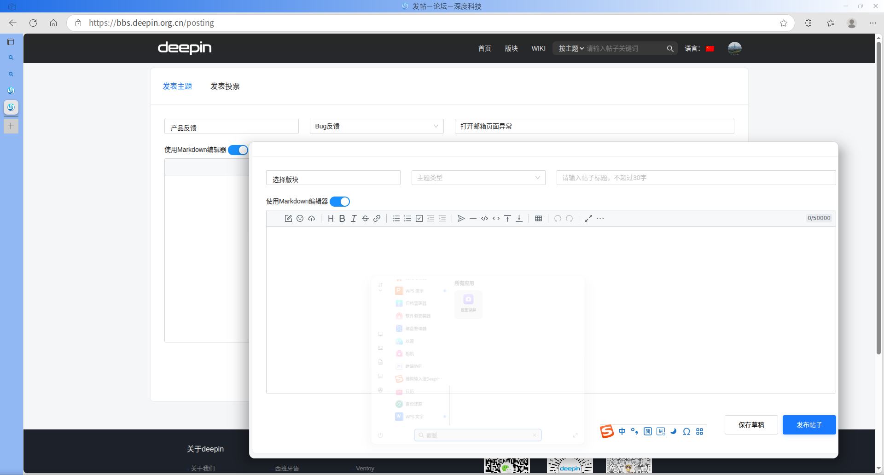Open the 版块 navigation menu item
The width and height of the screenshot is (884, 475).
[511, 48]
